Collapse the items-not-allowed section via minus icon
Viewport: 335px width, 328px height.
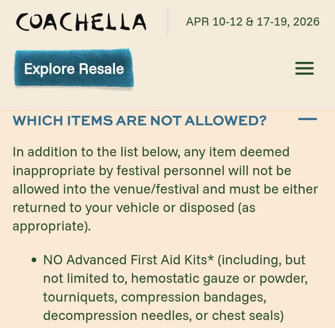coord(308,119)
